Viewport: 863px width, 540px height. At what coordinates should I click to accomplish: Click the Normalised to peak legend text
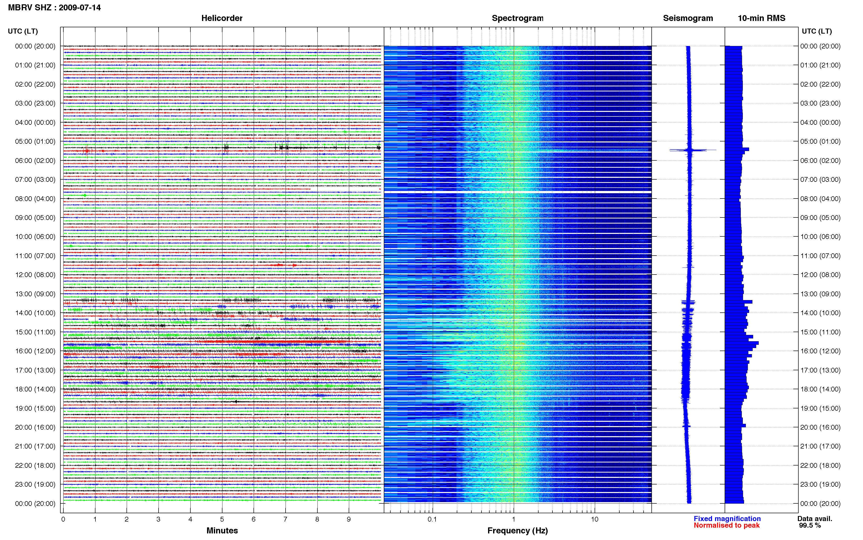(x=726, y=525)
